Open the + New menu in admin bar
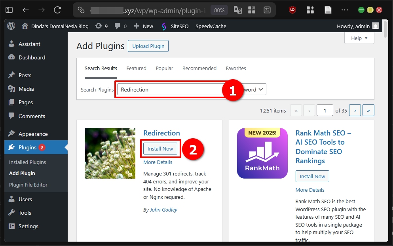 point(143,26)
